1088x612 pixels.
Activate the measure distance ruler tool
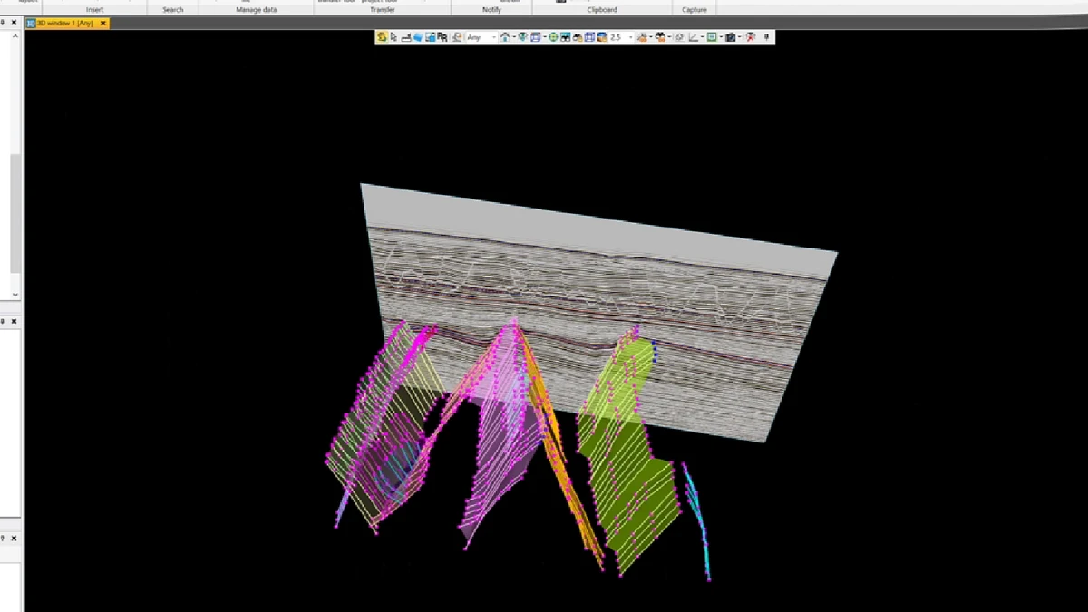pyautogui.click(x=405, y=37)
